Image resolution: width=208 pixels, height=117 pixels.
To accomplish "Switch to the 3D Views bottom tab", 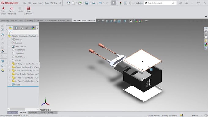I will point(33,112).
